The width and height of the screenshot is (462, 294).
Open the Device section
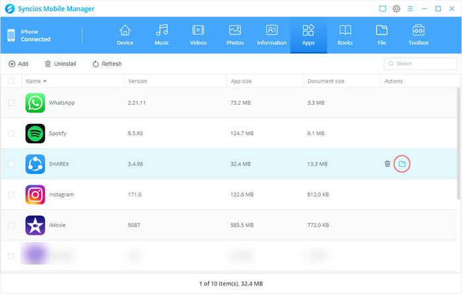pyautogui.click(x=125, y=35)
